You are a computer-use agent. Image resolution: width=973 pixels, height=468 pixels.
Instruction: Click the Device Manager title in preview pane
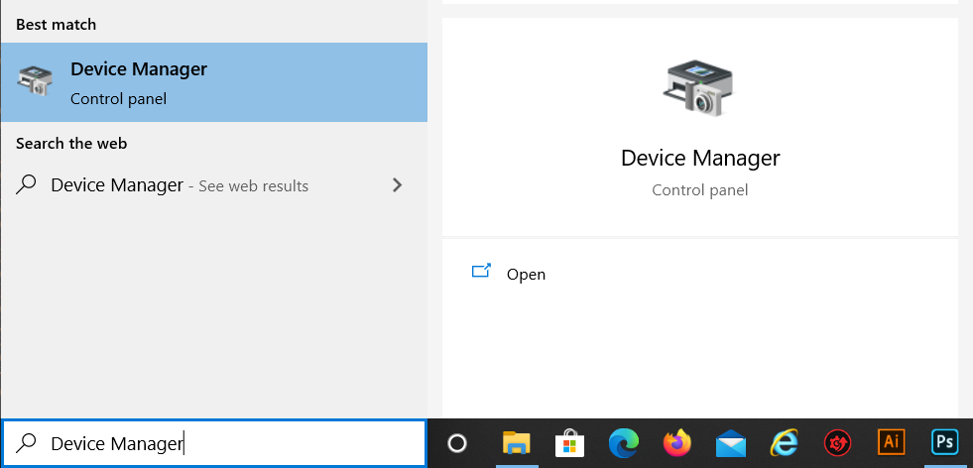point(700,158)
